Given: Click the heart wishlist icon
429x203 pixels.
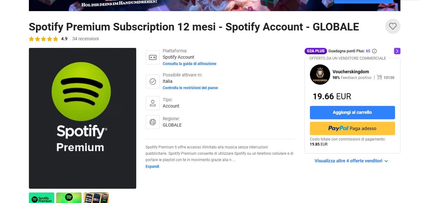Looking at the screenshot, I should [x=392, y=26].
